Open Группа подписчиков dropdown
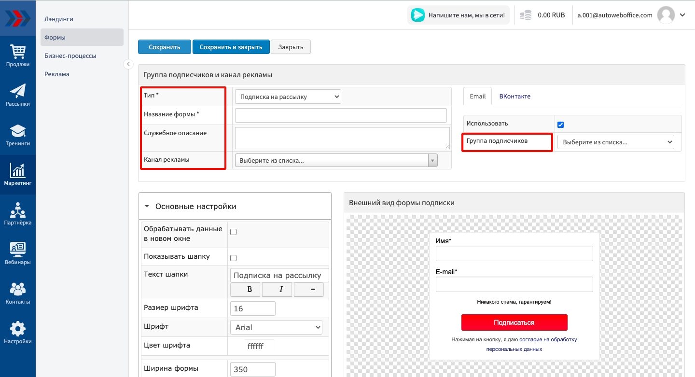 tap(615, 142)
